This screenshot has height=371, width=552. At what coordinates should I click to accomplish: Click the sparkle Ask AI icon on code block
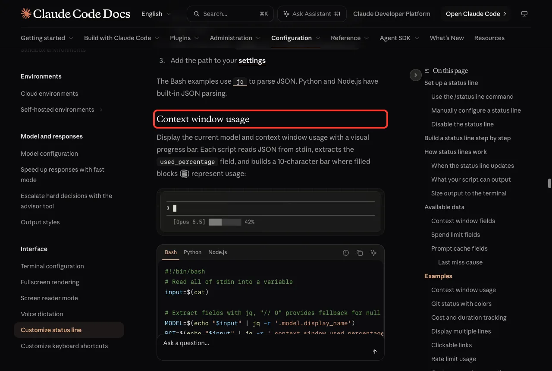click(373, 253)
